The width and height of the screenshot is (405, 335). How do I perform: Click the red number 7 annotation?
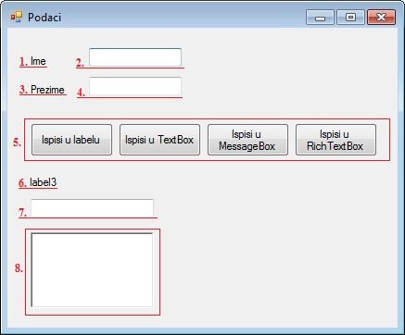pos(22,213)
